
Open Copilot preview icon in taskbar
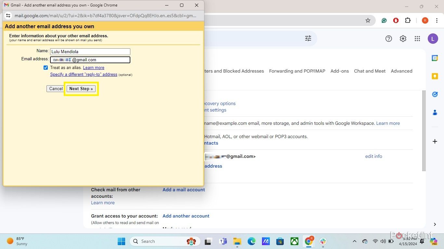(434, 241)
